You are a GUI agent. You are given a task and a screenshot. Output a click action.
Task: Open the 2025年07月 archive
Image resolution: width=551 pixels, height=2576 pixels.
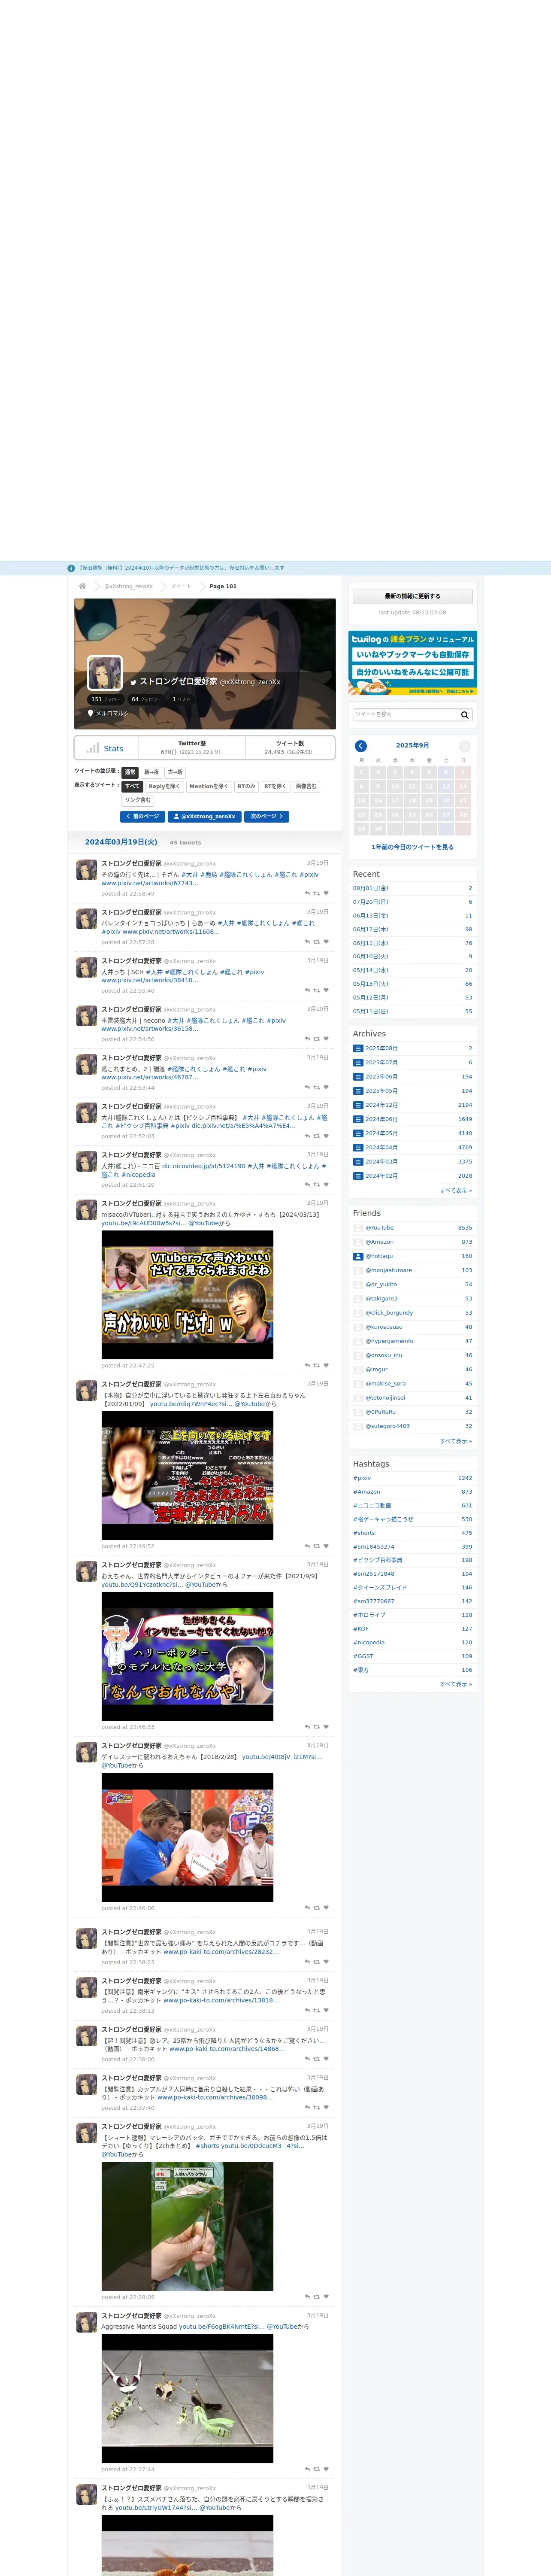pyautogui.click(x=381, y=1062)
